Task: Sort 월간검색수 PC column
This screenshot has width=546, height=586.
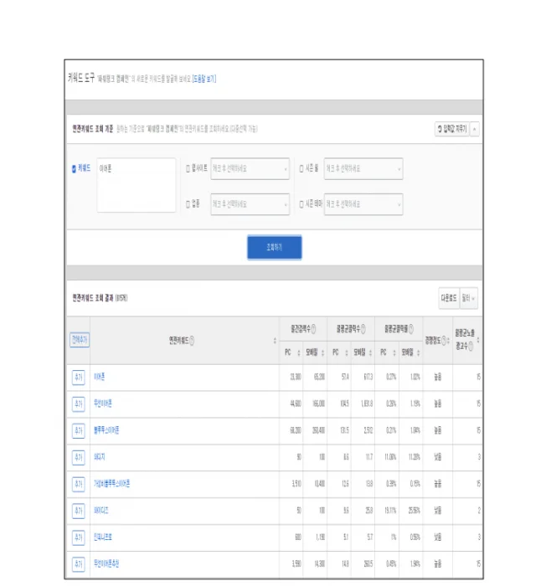Action: pos(299,352)
